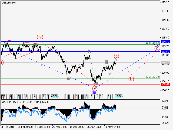Screen dimensions: 173x130
Task: Click the 07:00 session time marker
Action: click(55, 96)
